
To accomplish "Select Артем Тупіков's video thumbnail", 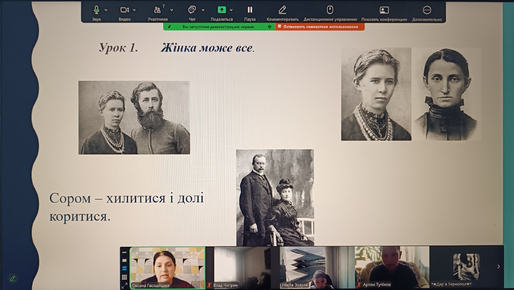I will (392, 267).
